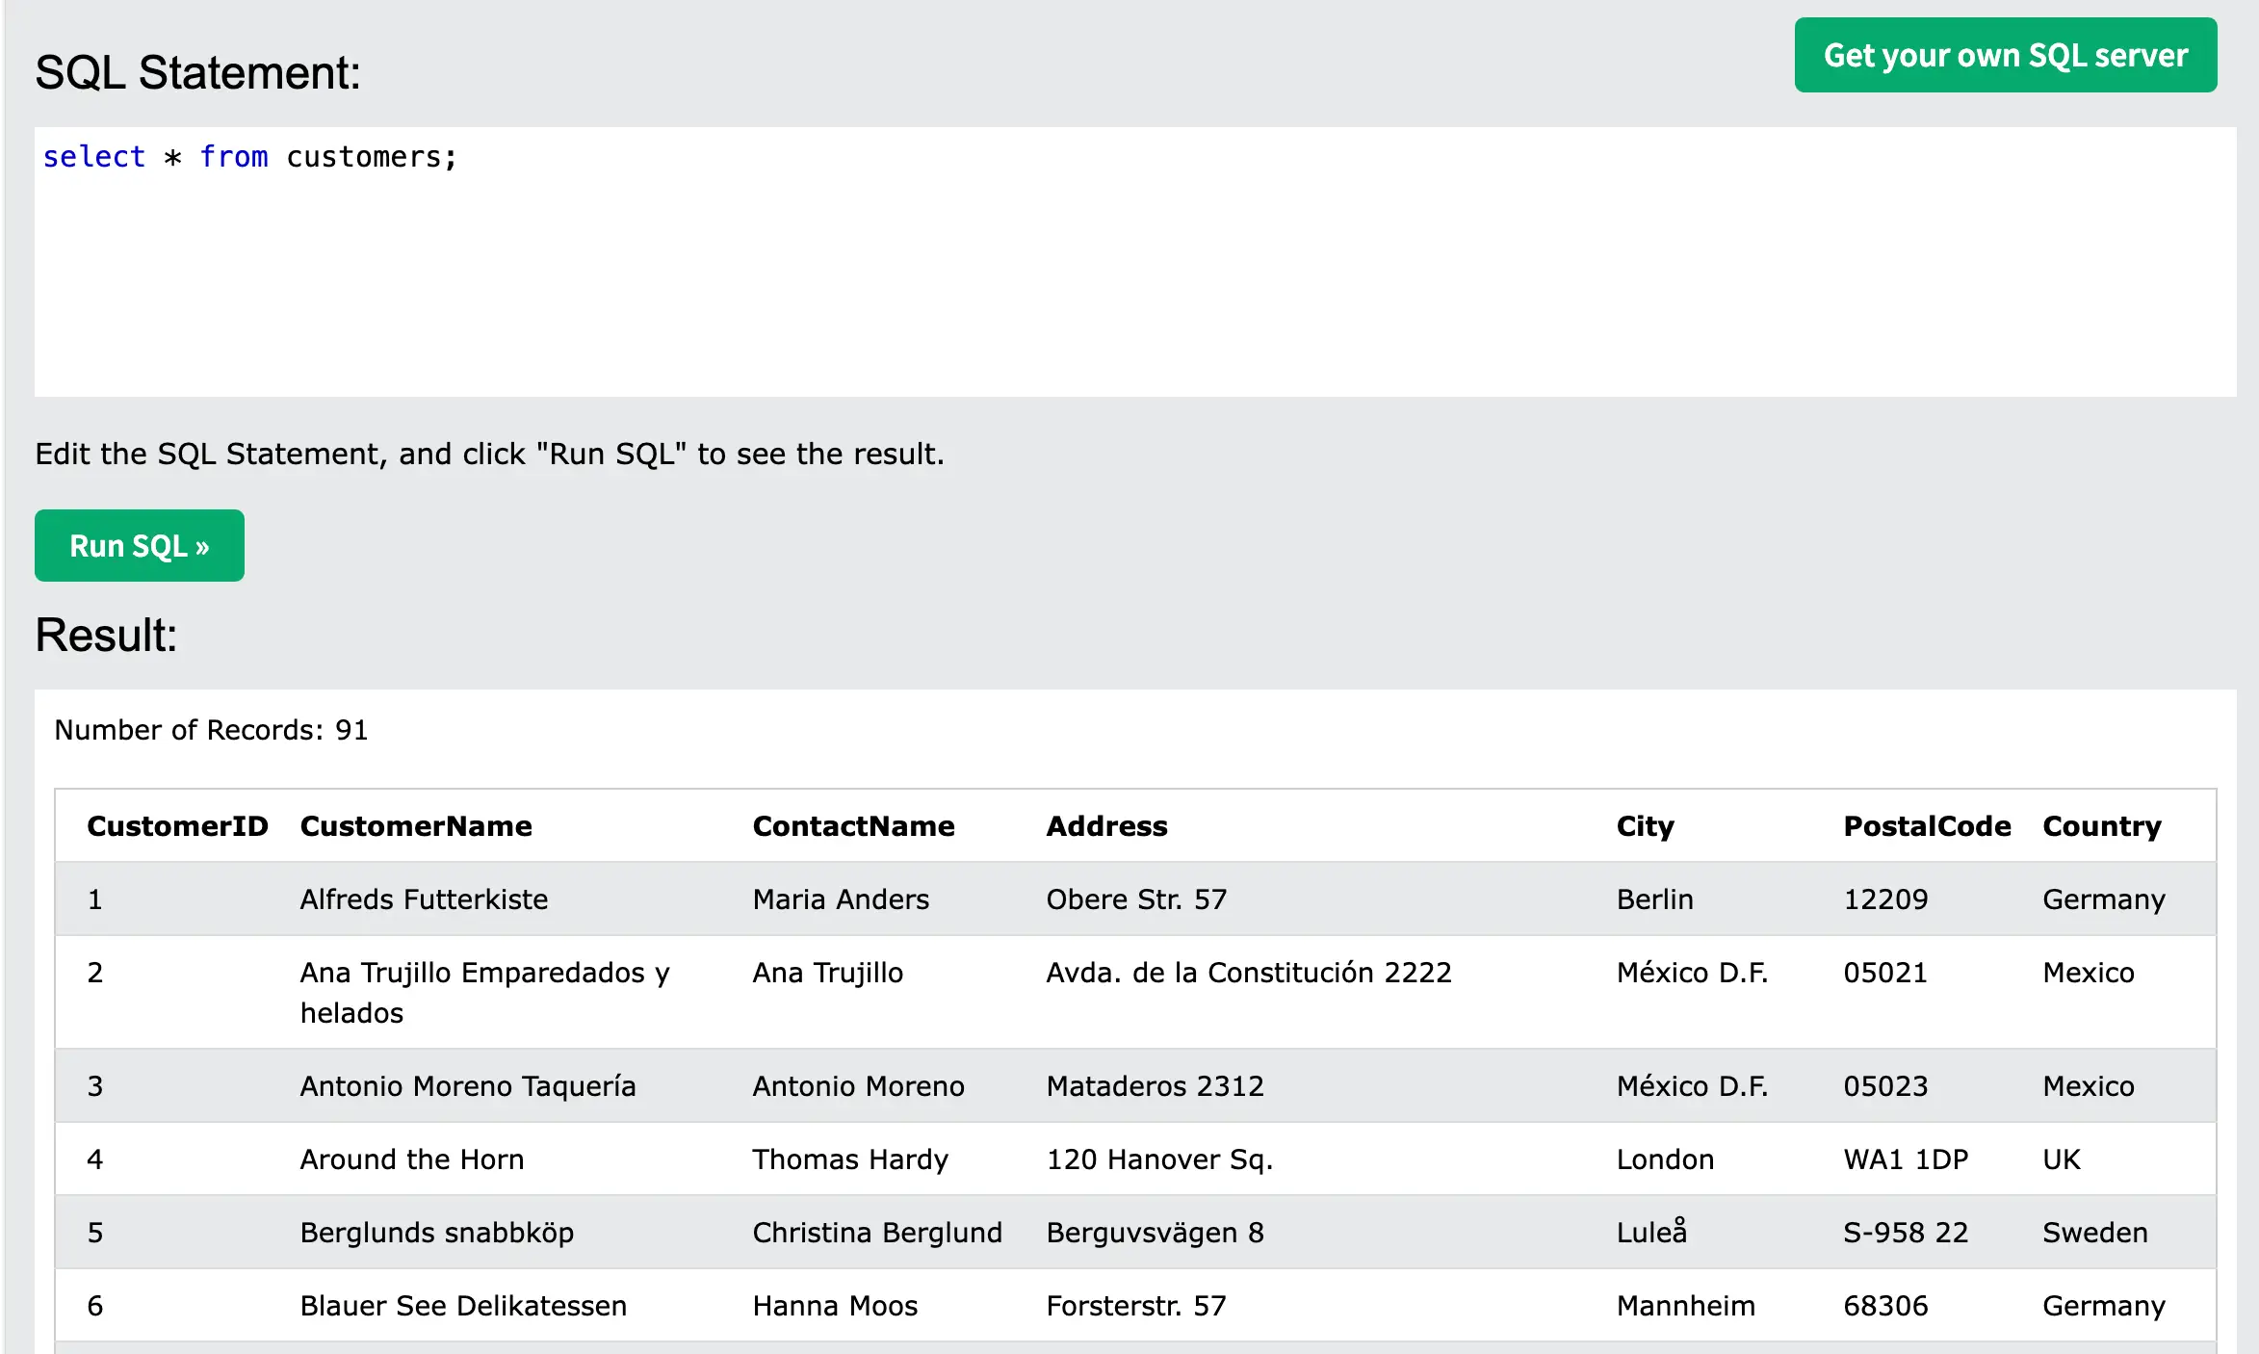Click the Antonio Moreno contact name cell
Image resolution: width=2259 pixels, height=1354 pixels.
pos(858,1086)
